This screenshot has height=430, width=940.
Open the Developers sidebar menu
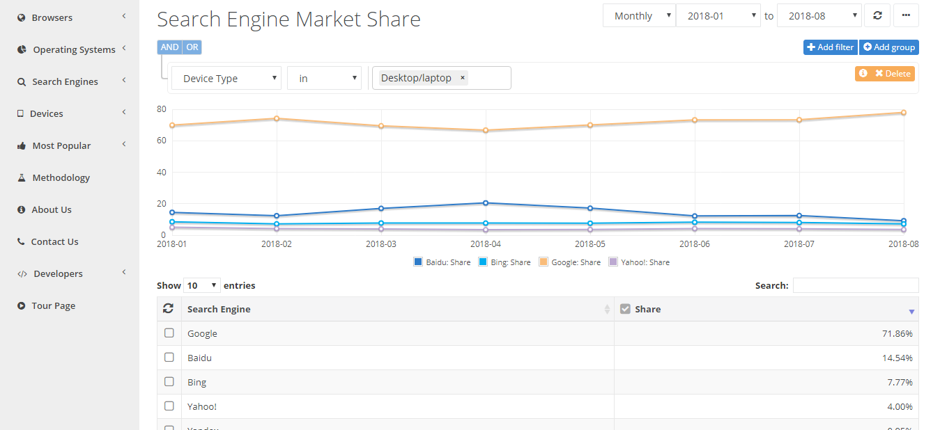click(x=72, y=273)
